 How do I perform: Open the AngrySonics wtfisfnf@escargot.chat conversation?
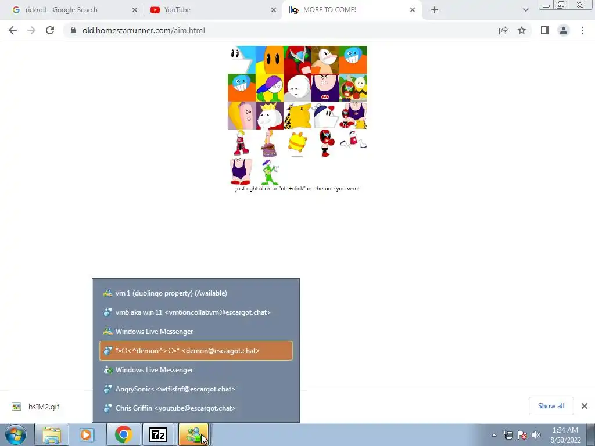pos(196,389)
